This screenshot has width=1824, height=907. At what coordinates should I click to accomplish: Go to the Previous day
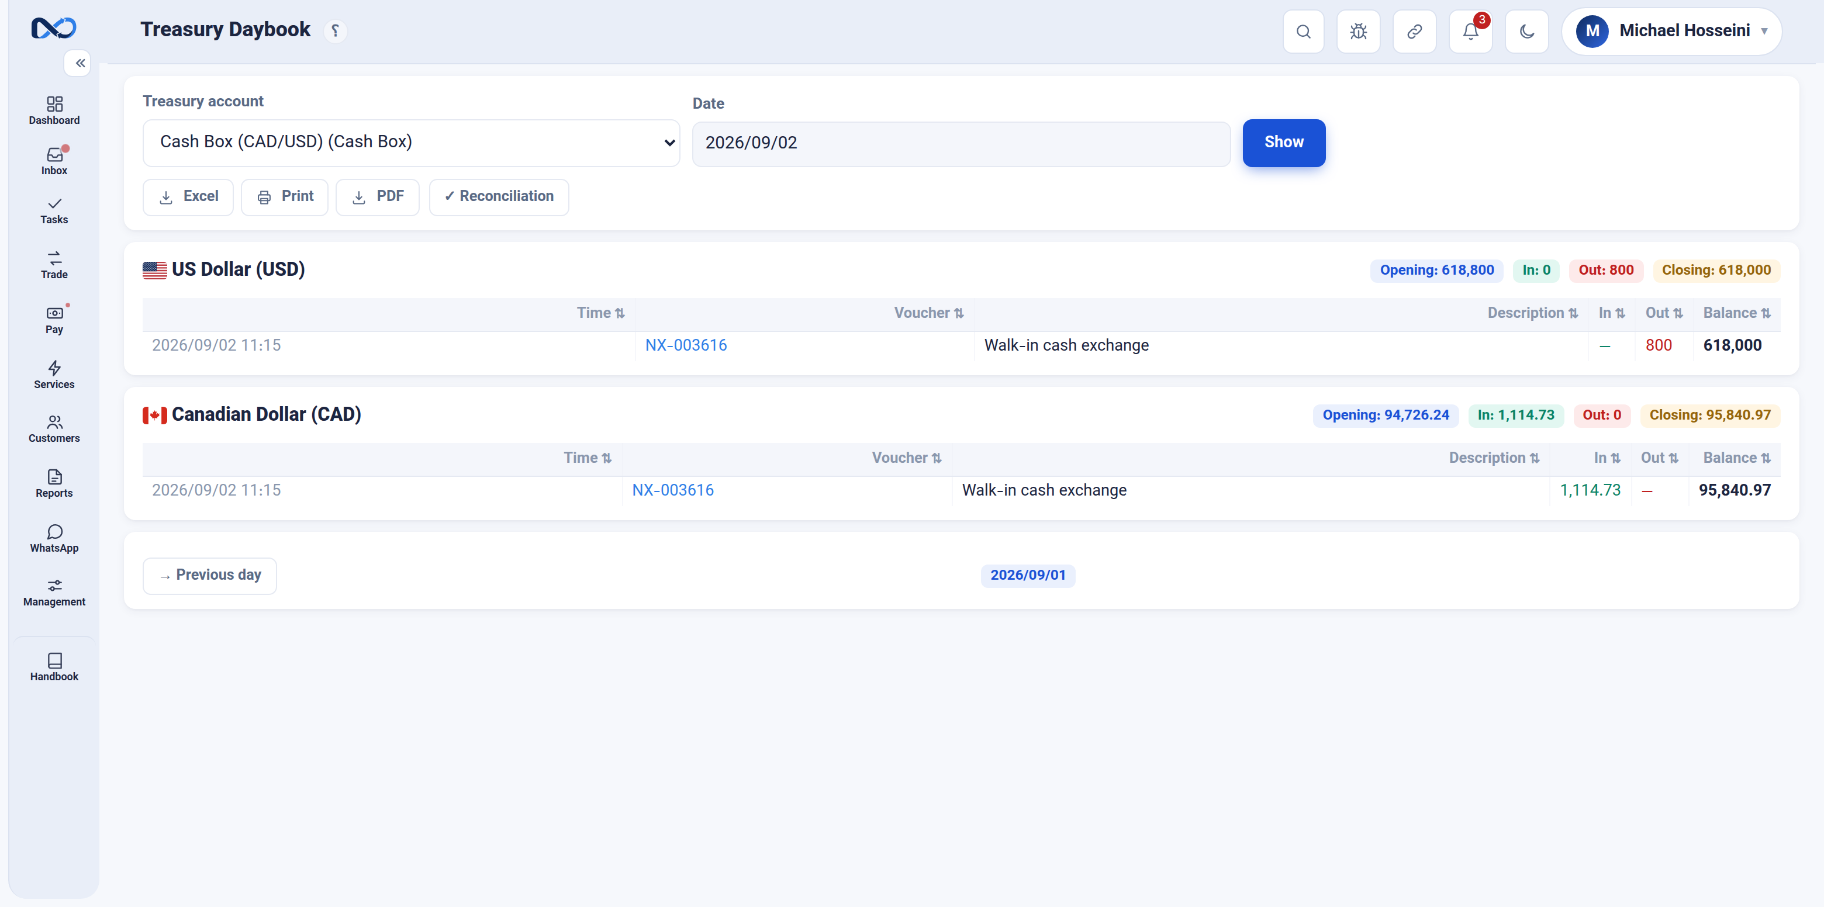tap(210, 576)
